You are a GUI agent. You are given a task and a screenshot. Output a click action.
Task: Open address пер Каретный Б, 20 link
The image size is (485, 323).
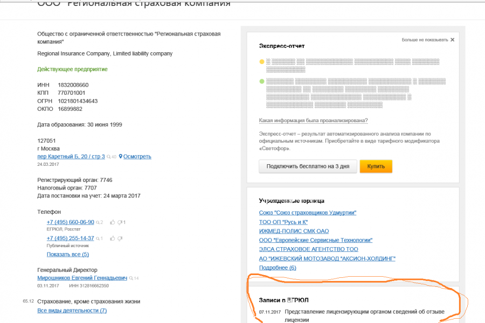point(71,157)
